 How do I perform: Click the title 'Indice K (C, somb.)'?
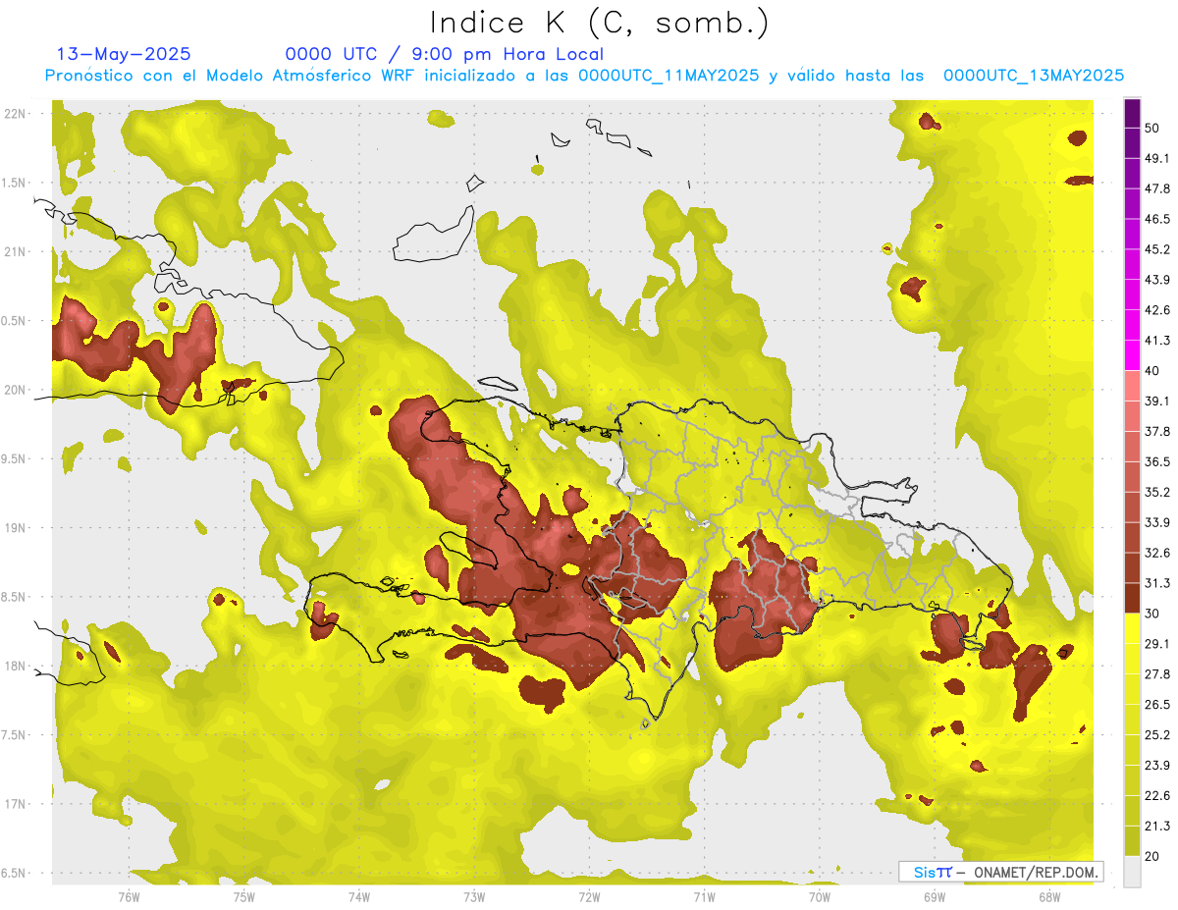tap(600, 22)
